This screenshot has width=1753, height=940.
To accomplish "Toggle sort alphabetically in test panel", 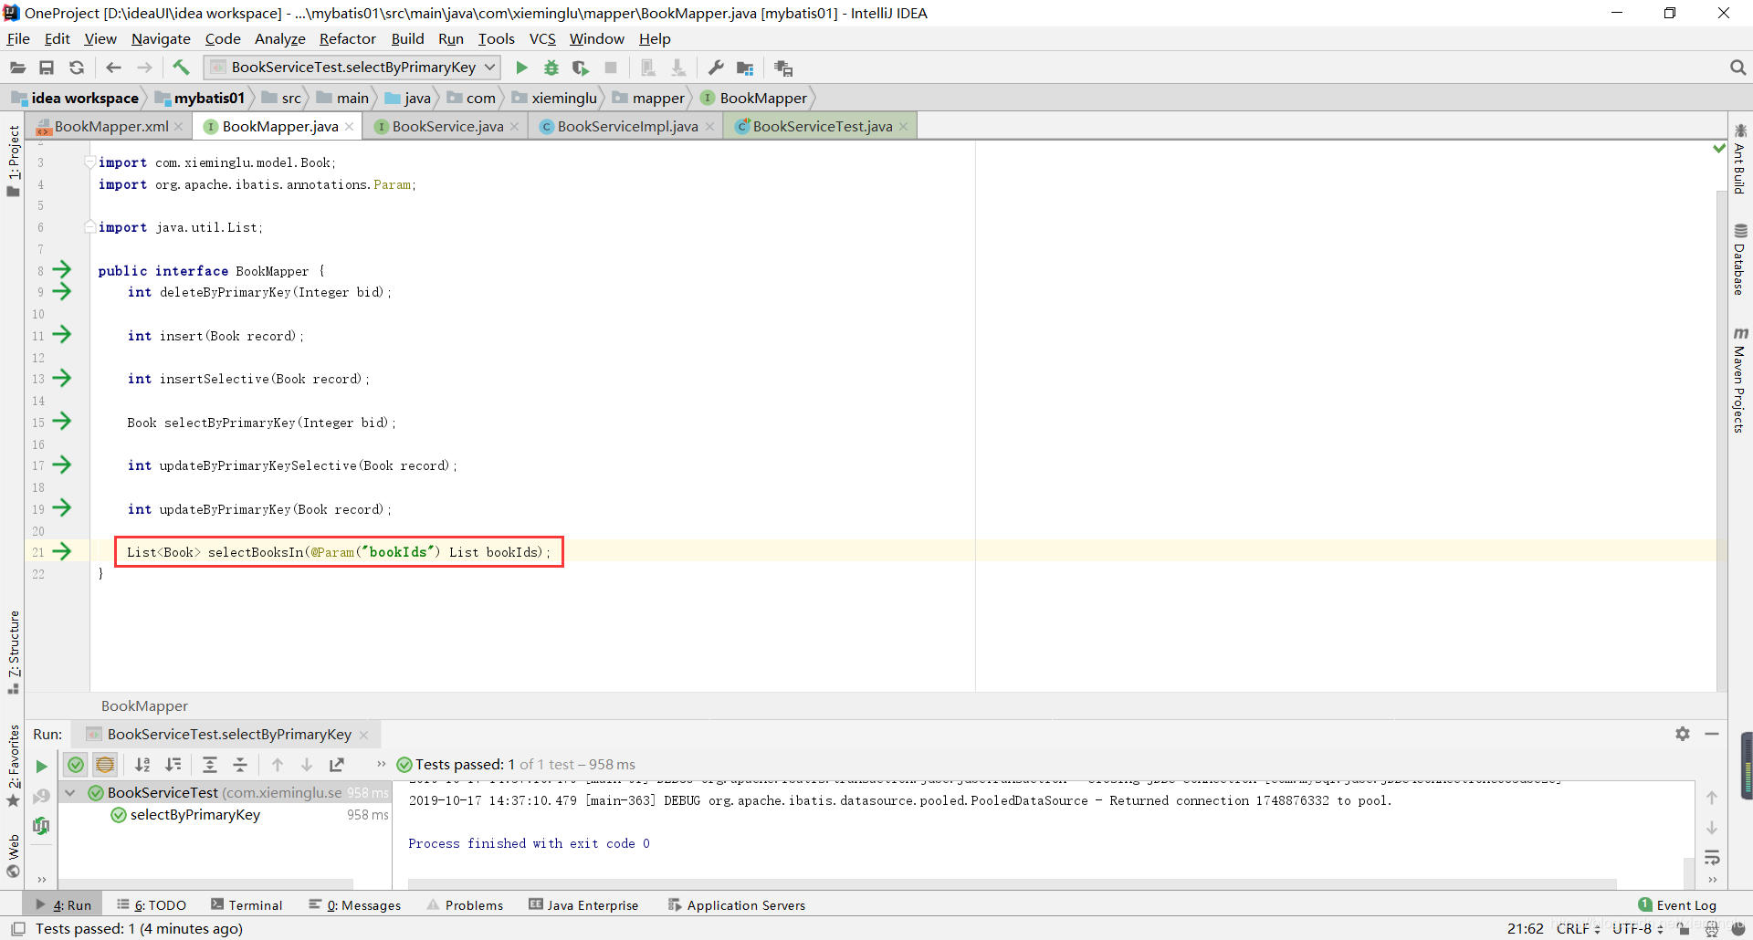I will [142, 765].
